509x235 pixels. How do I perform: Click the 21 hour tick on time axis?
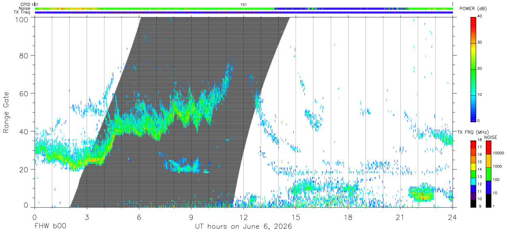pos(400,217)
